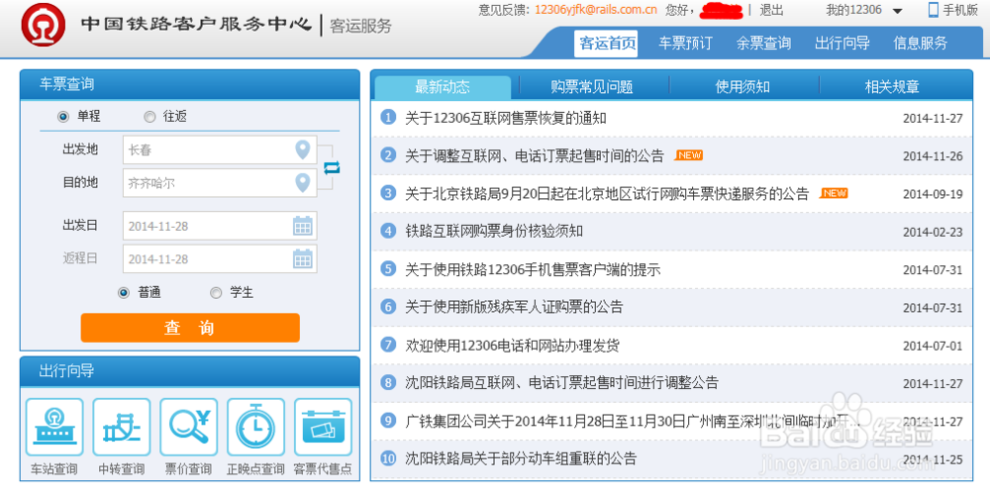Screen dimensions: 990x498
Task: Click feedback email 12306yjfk@rails.com.cn
Action: click(x=596, y=10)
